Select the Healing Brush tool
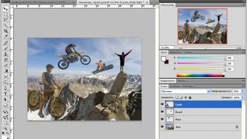Viewport: 247px width, 139px height. point(5,43)
